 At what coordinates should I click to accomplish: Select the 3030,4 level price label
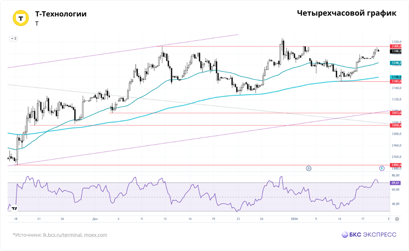pos(396,125)
